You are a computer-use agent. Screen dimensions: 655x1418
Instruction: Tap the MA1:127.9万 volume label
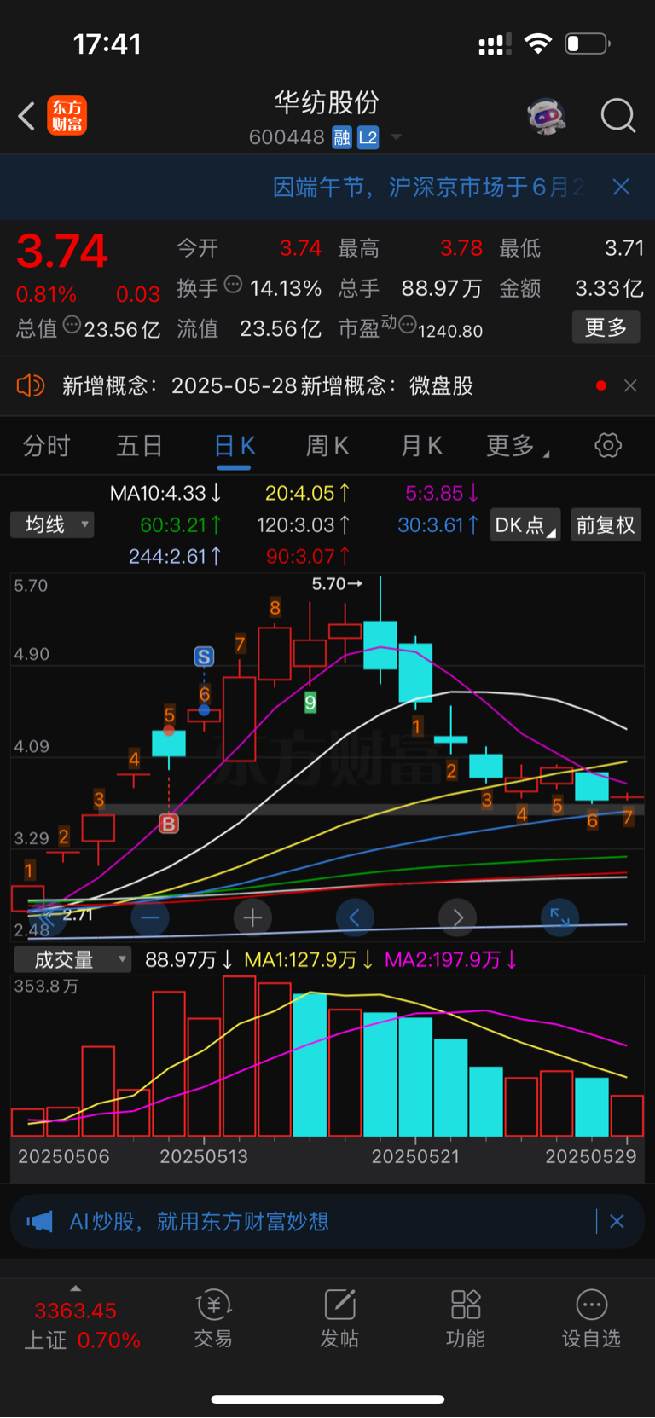[308, 960]
